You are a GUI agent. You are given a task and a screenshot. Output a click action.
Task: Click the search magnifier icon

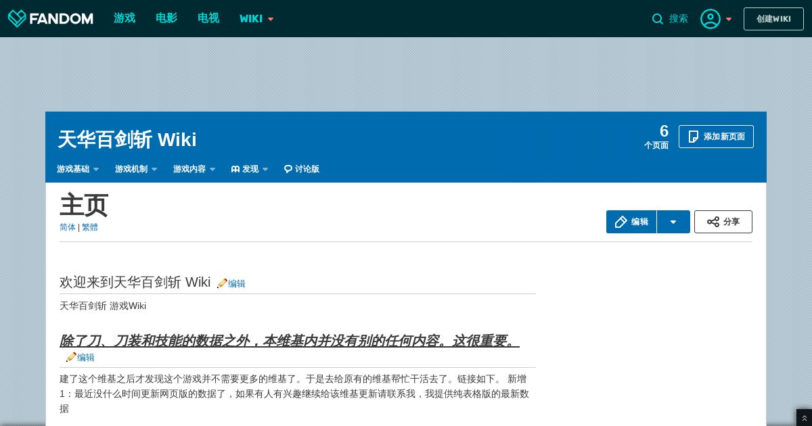coord(658,19)
